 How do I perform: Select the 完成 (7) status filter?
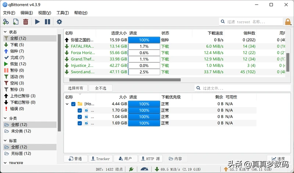30,58
